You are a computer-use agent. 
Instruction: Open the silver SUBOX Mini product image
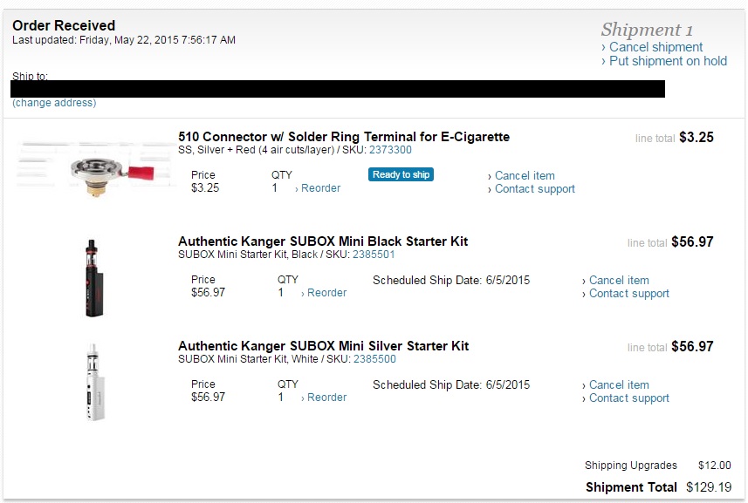[x=95, y=383]
